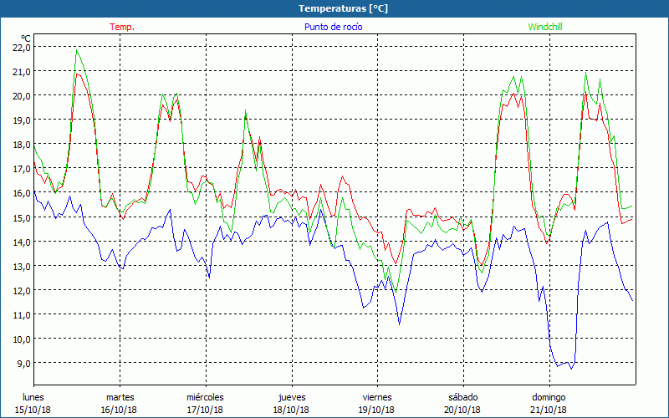Click the 15/10/18 date label
The height and width of the screenshot is (418, 669).
33,410
